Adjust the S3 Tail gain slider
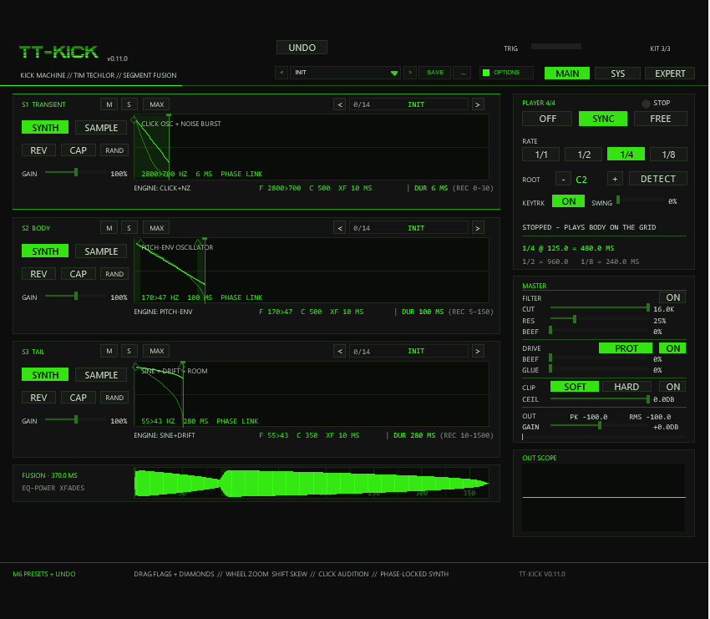 pyautogui.click(x=75, y=419)
